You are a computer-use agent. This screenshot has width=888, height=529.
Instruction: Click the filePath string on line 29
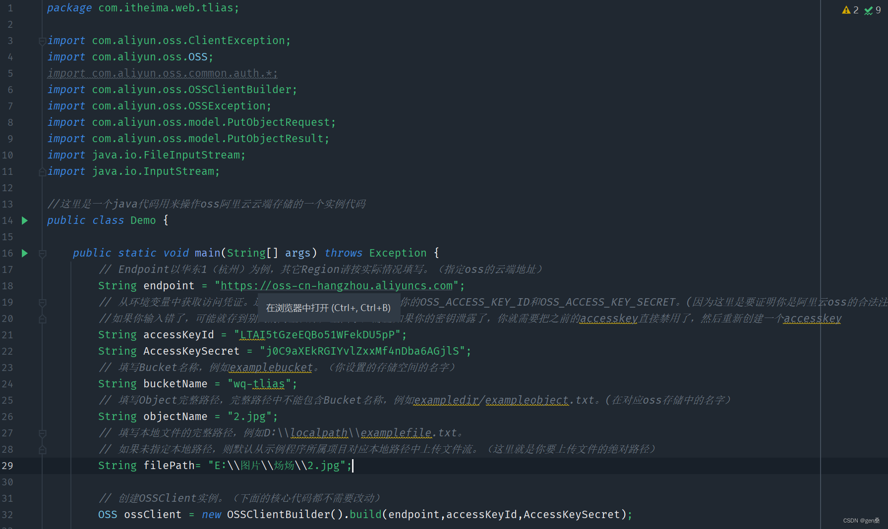point(277,466)
